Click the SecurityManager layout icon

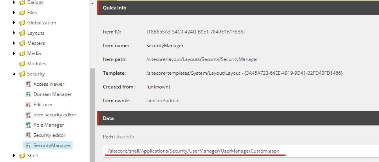click(28, 145)
